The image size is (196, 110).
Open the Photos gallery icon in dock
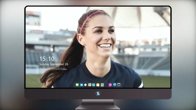tap(102, 85)
